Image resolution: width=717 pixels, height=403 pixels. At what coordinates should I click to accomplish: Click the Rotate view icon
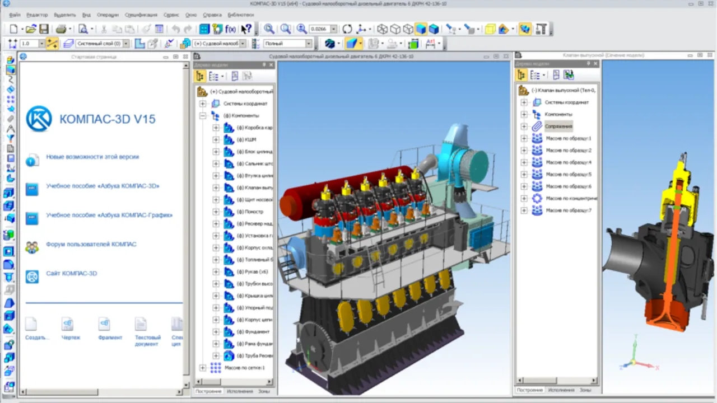[347, 29]
